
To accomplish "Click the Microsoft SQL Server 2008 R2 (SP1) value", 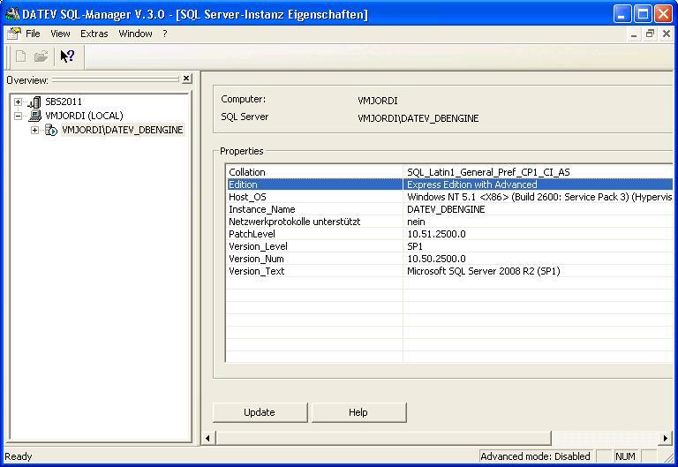I will [x=484, y=271].
